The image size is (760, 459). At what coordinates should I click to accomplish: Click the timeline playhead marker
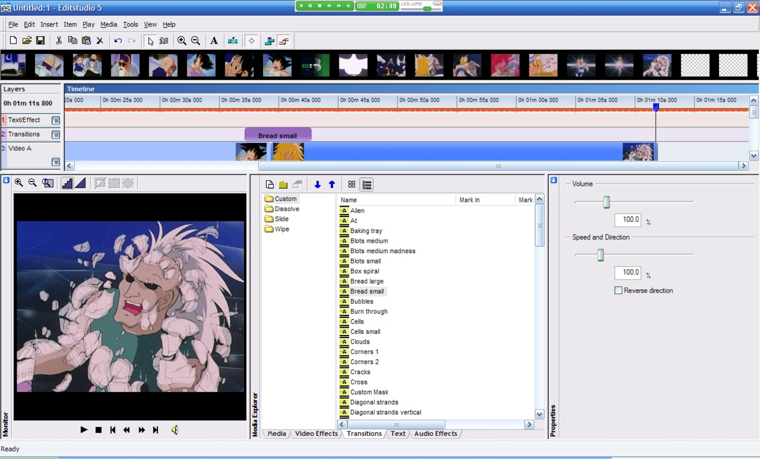coord(655,107)
